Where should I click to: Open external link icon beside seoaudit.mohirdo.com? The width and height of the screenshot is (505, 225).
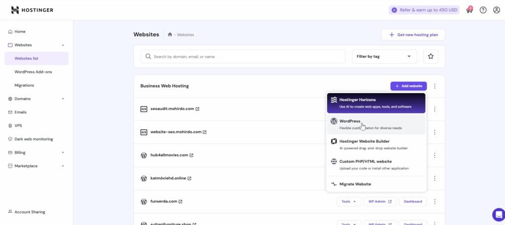pyautogui.click(x=197, y=109)
